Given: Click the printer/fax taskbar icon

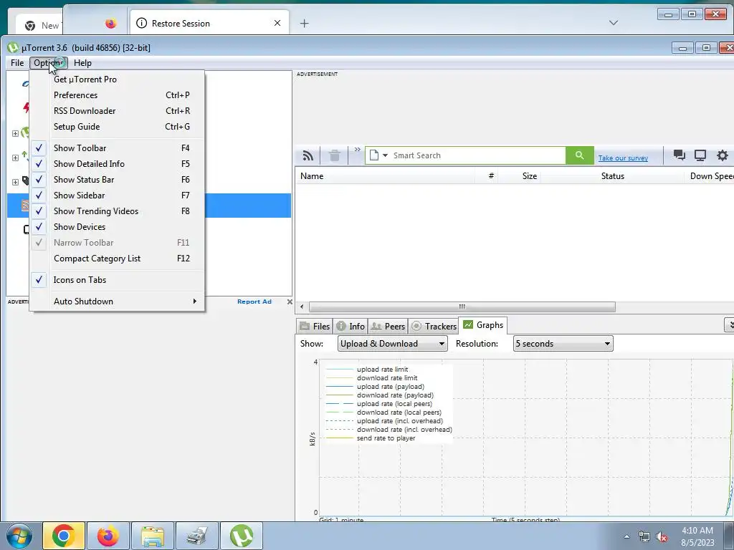Looking at the screenshot, I should tap(197, 536).
